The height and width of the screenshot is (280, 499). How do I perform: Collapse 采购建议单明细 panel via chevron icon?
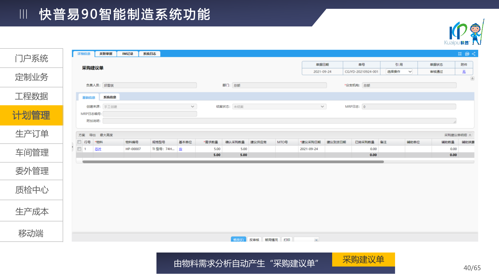pyautogui.click(x=470, y=135)
